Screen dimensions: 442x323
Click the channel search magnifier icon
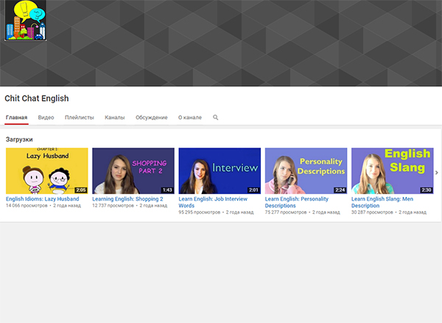(x=216, y=117)
